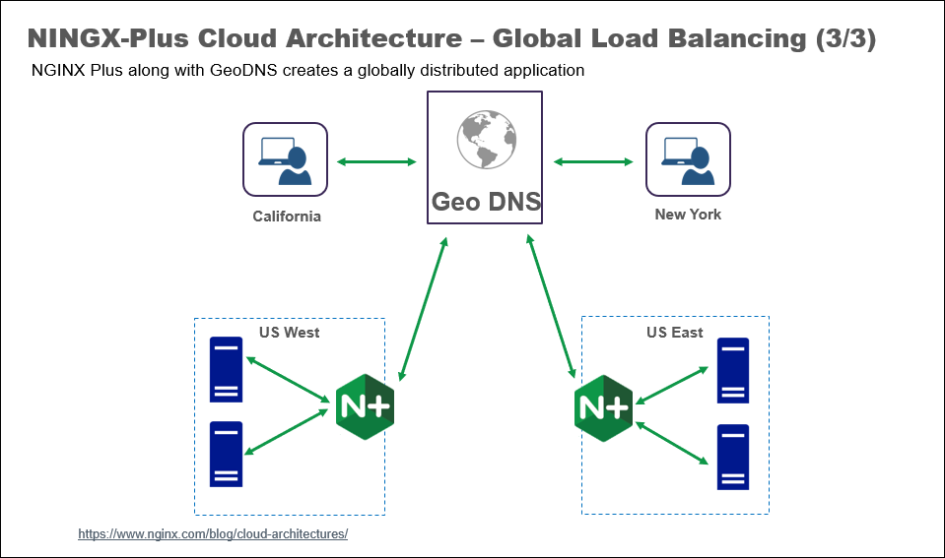Click the New York user laptop icon

click(688, 159)
